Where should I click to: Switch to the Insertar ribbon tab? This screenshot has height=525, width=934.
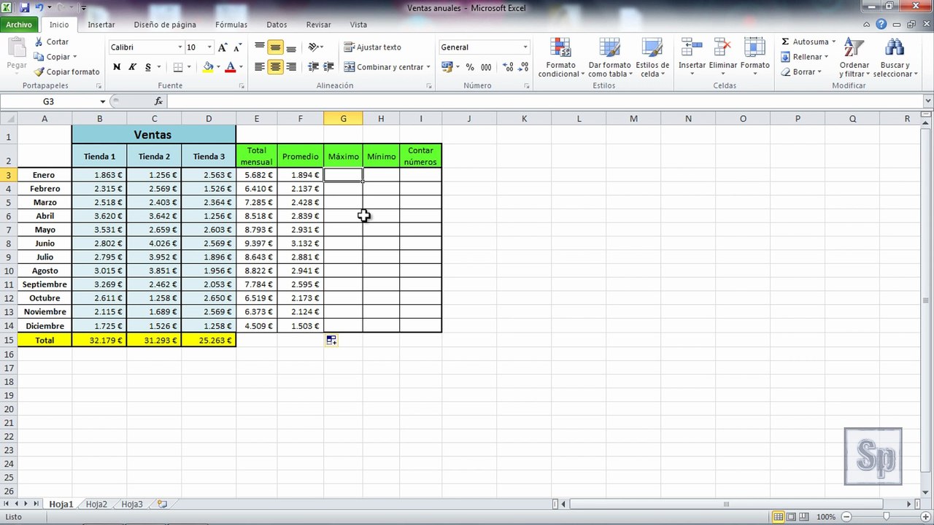click(x=101, y=25)
